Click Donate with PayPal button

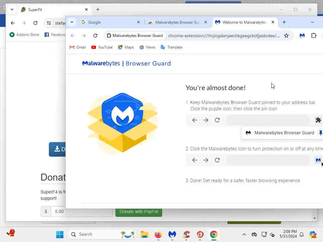click(x=139, y=212)
